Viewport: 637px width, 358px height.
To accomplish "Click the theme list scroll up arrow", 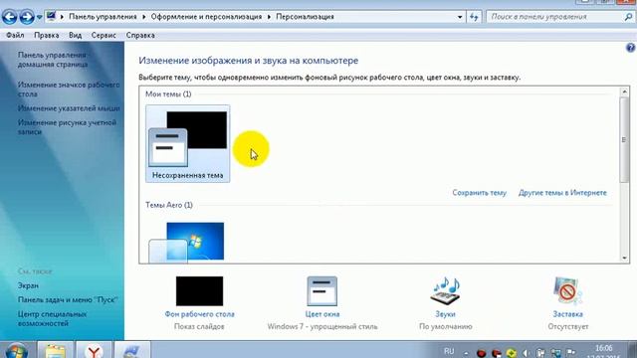I will click(x=624, y=91).
